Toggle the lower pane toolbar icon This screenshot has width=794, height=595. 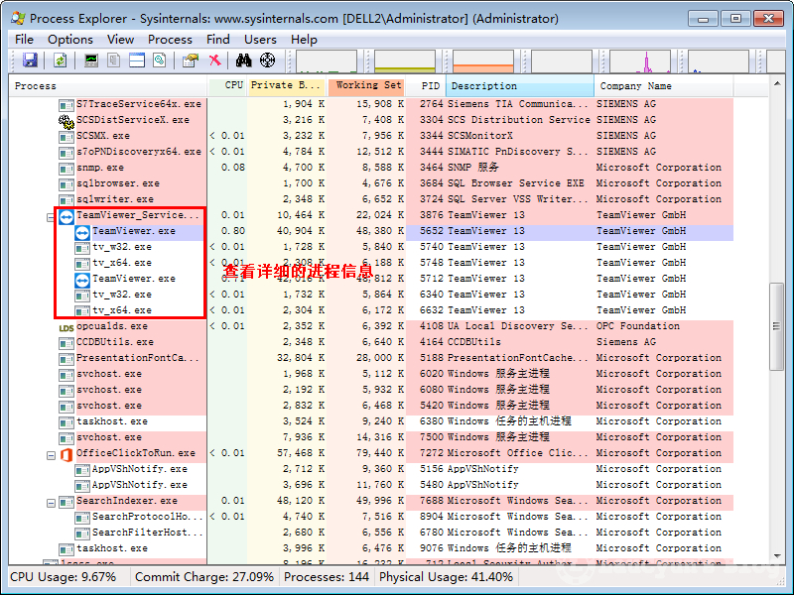[137, 60]
